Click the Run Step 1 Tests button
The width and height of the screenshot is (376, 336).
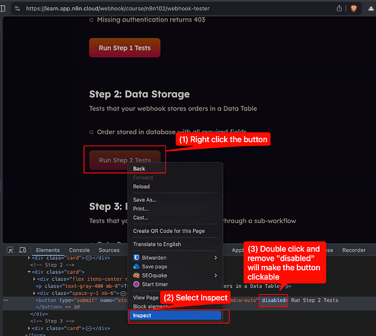pyautogui.click(x=124, y=48)
